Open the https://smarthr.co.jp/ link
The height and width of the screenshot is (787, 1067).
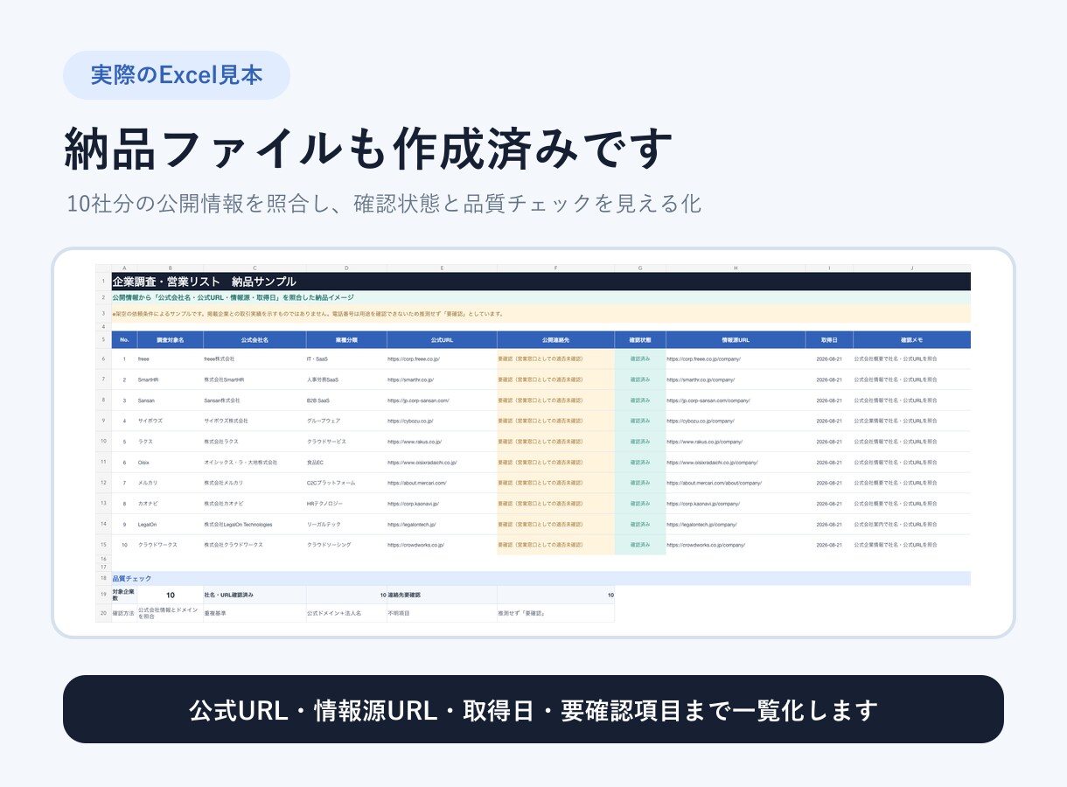(410, 380)
